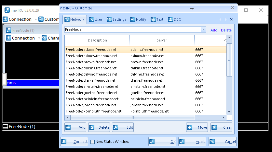Screen dimensions: 272x152
Task: Click the pencil icon on the Cancel button
Action: (x=212, y=142)
